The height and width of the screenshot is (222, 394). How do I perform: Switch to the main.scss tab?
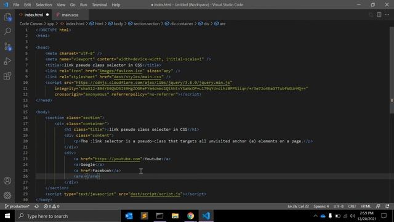pyautogui.click(x=70, y=15)
